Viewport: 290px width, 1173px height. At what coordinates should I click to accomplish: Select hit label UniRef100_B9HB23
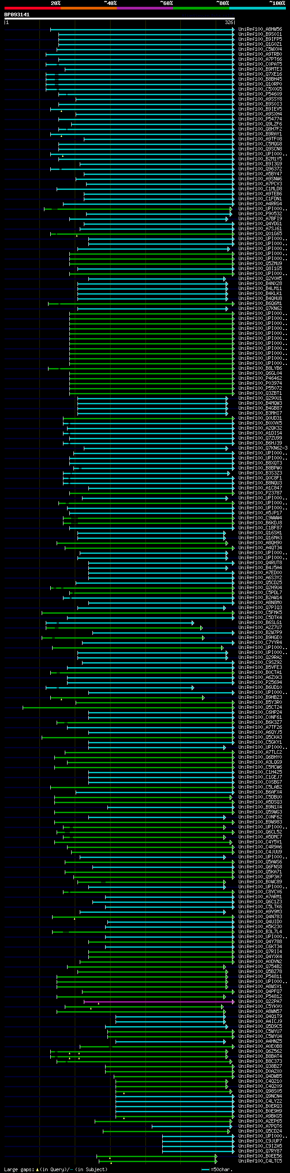[260, 698]
